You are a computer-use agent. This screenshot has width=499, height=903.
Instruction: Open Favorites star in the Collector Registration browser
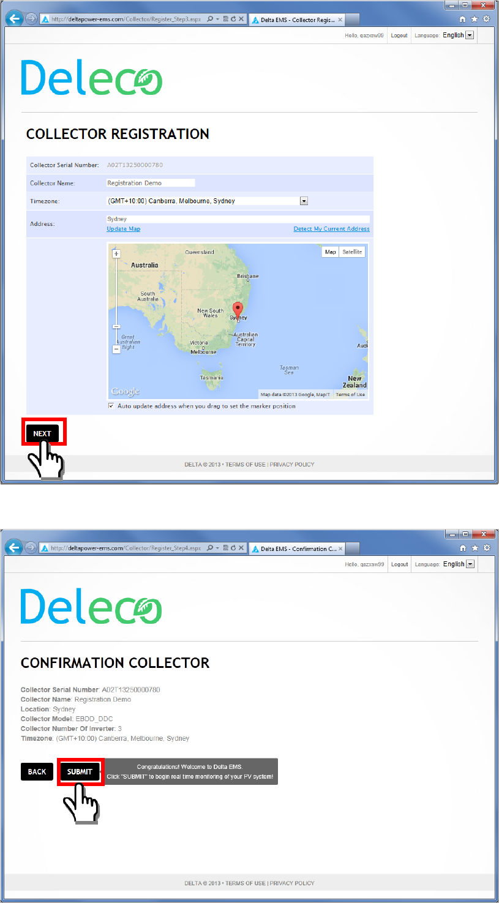(474, 18)
